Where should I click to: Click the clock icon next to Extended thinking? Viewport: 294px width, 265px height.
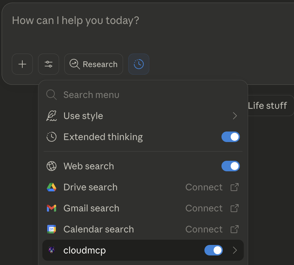click(52, 137)
